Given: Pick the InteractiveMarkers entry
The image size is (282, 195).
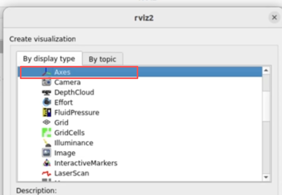Looking at the screenshot, I should pyautogui.click(x=140, y=163).
